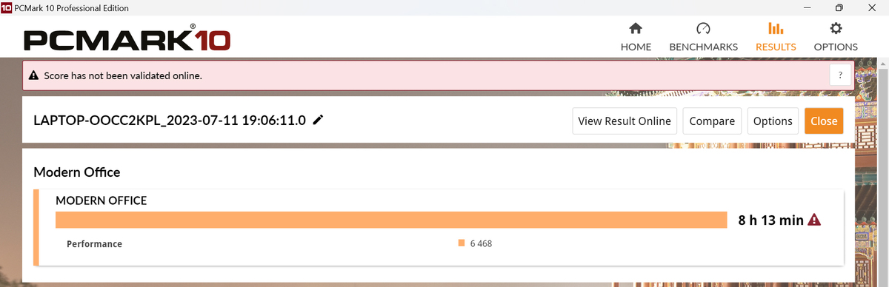
Task: Click the Modern Office orange result bar
Action: coord(391,220)
